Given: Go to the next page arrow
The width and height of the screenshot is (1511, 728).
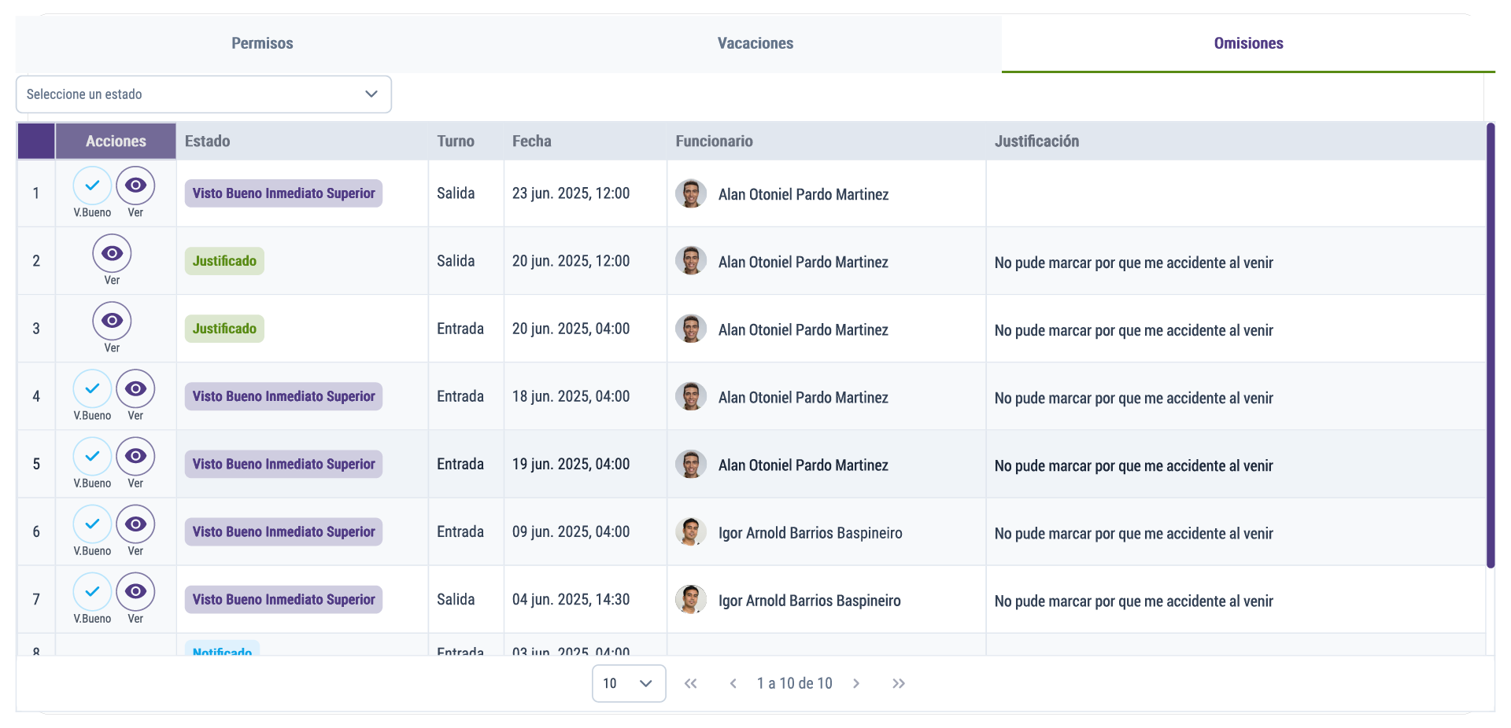Looking at the screenshot, I should pyautogui.click(x=856, y=683).
